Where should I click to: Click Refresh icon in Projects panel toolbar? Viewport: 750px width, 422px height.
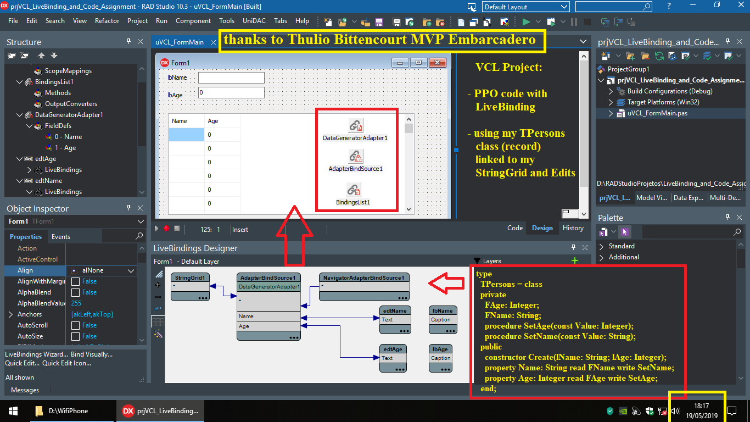coord(659,55)
